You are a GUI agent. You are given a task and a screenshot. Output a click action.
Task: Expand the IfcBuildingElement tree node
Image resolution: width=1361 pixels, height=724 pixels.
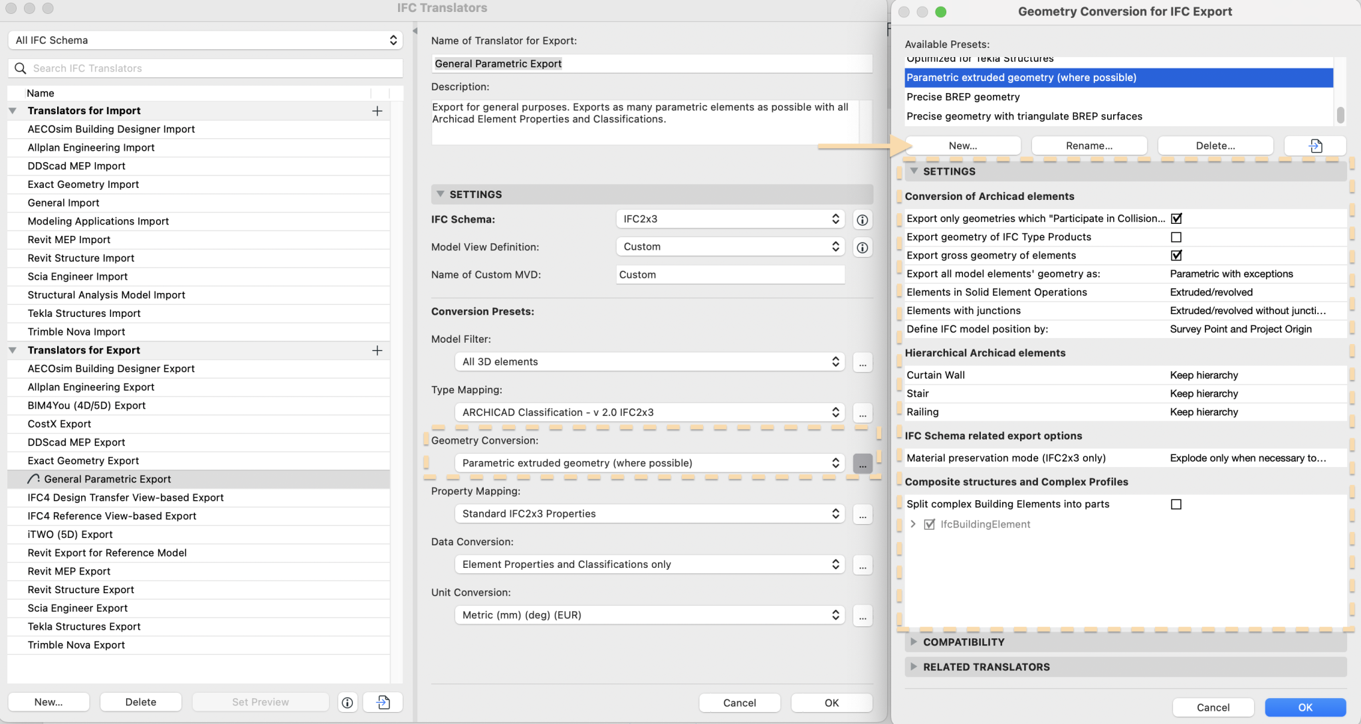pyautogui.click(x=913, y=524)
